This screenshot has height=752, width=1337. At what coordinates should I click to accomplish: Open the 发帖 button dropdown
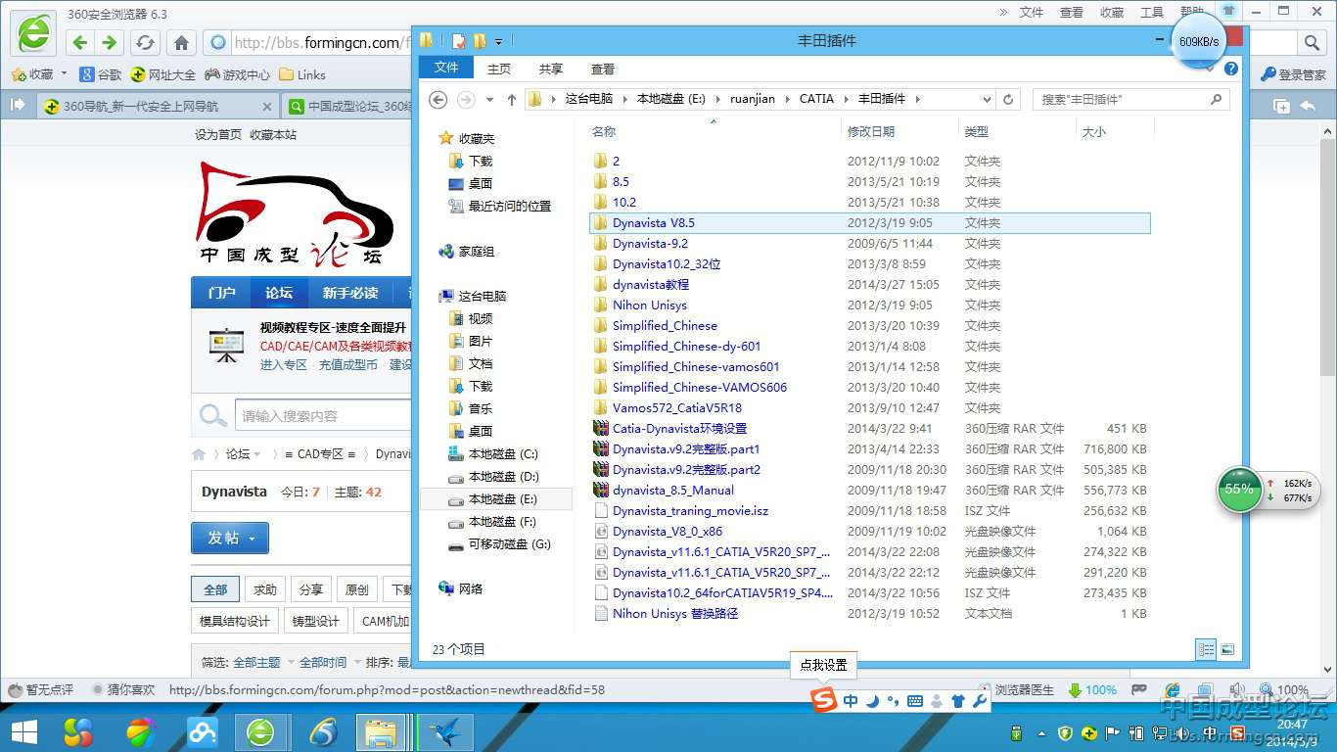point(253,539)
